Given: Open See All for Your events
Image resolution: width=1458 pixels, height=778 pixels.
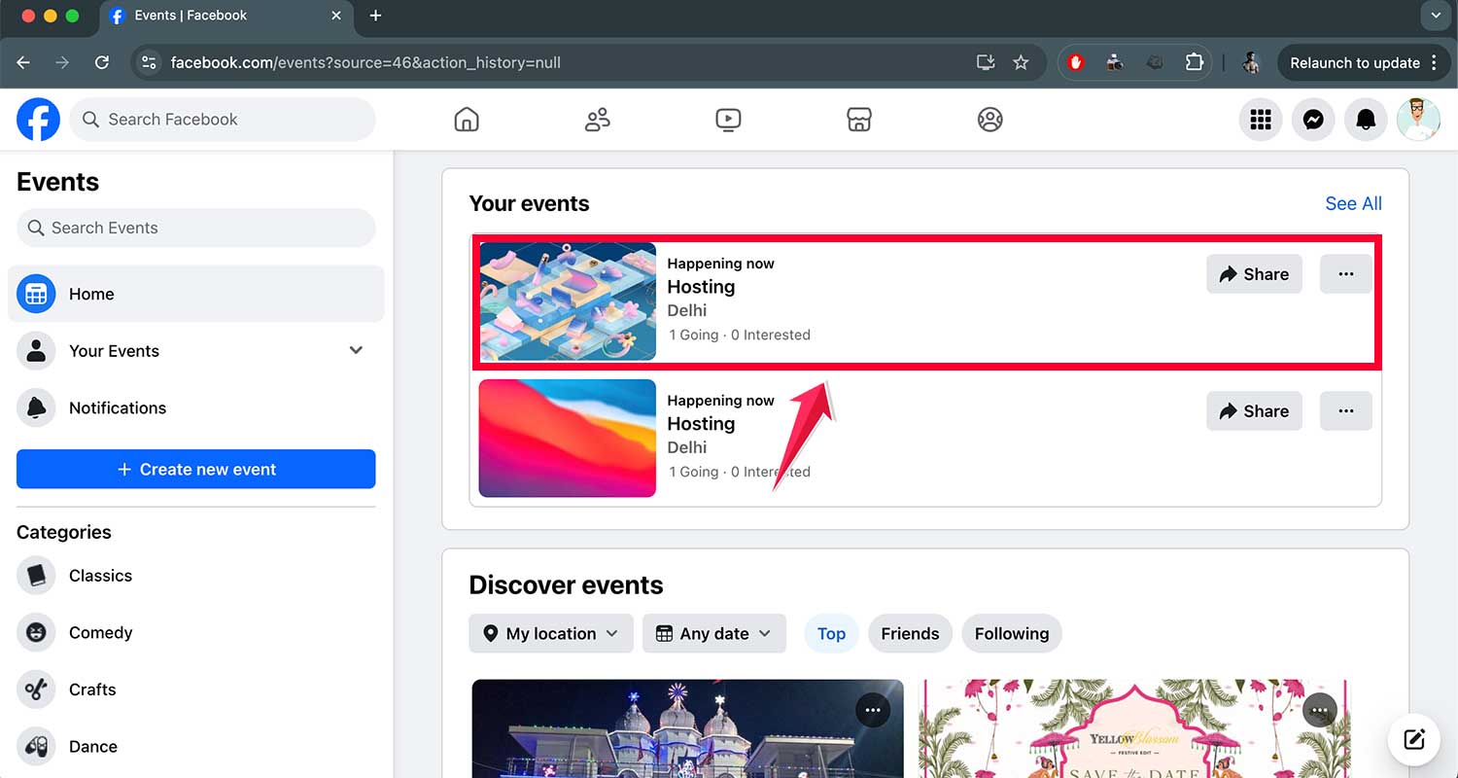Looking at the screenshot, I should (1353, 203).
